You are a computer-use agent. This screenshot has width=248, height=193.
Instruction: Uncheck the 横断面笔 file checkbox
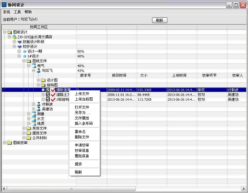click(x=47, y=90)
